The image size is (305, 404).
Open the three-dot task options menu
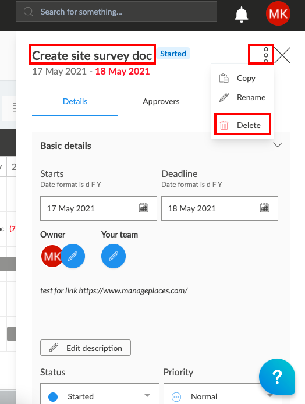[x=266, y=55]
